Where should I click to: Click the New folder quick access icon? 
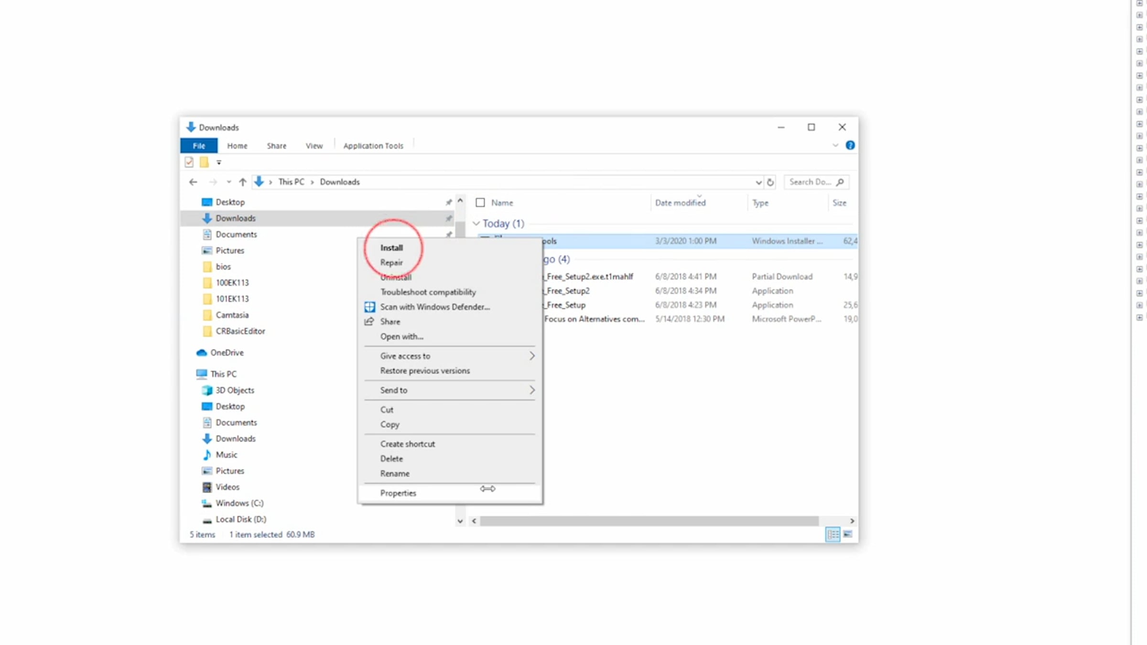pos(204,162)
